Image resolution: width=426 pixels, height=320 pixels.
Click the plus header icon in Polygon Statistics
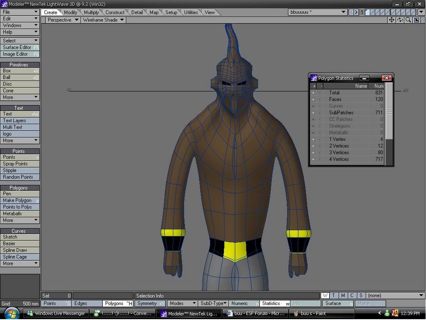point(314,86)
